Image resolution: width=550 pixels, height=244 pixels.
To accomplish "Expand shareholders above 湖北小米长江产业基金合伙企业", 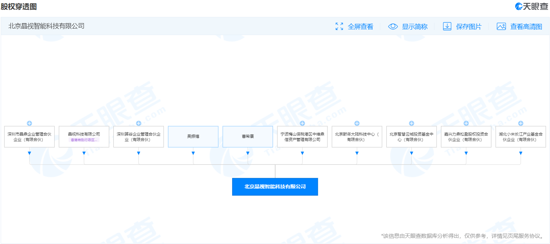I will (x=521, y=123).
